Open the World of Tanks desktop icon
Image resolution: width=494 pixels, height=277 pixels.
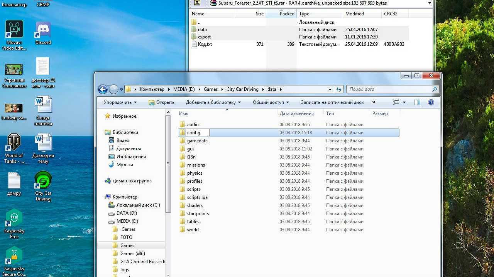14,149
